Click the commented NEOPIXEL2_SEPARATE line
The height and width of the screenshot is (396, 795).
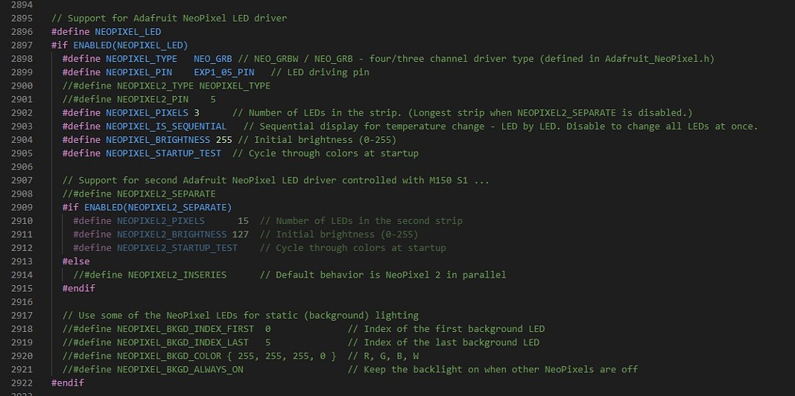click(139, 194)
